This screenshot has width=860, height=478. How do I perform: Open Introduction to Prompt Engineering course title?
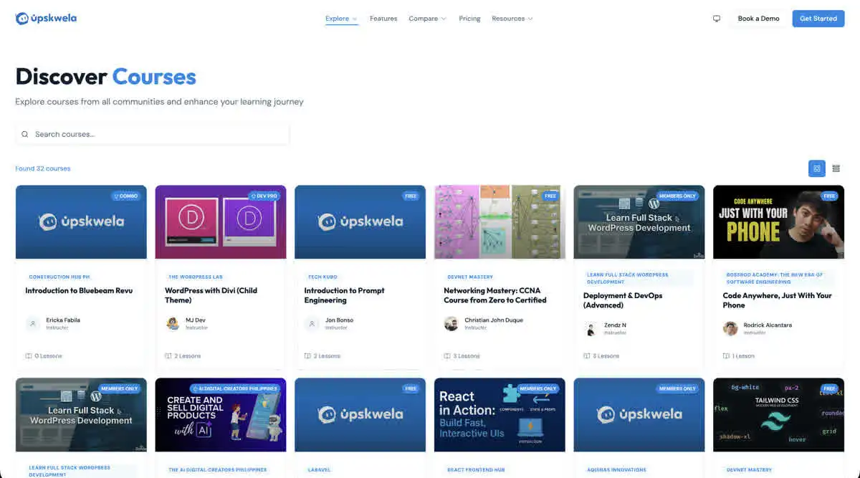point(344,295)
